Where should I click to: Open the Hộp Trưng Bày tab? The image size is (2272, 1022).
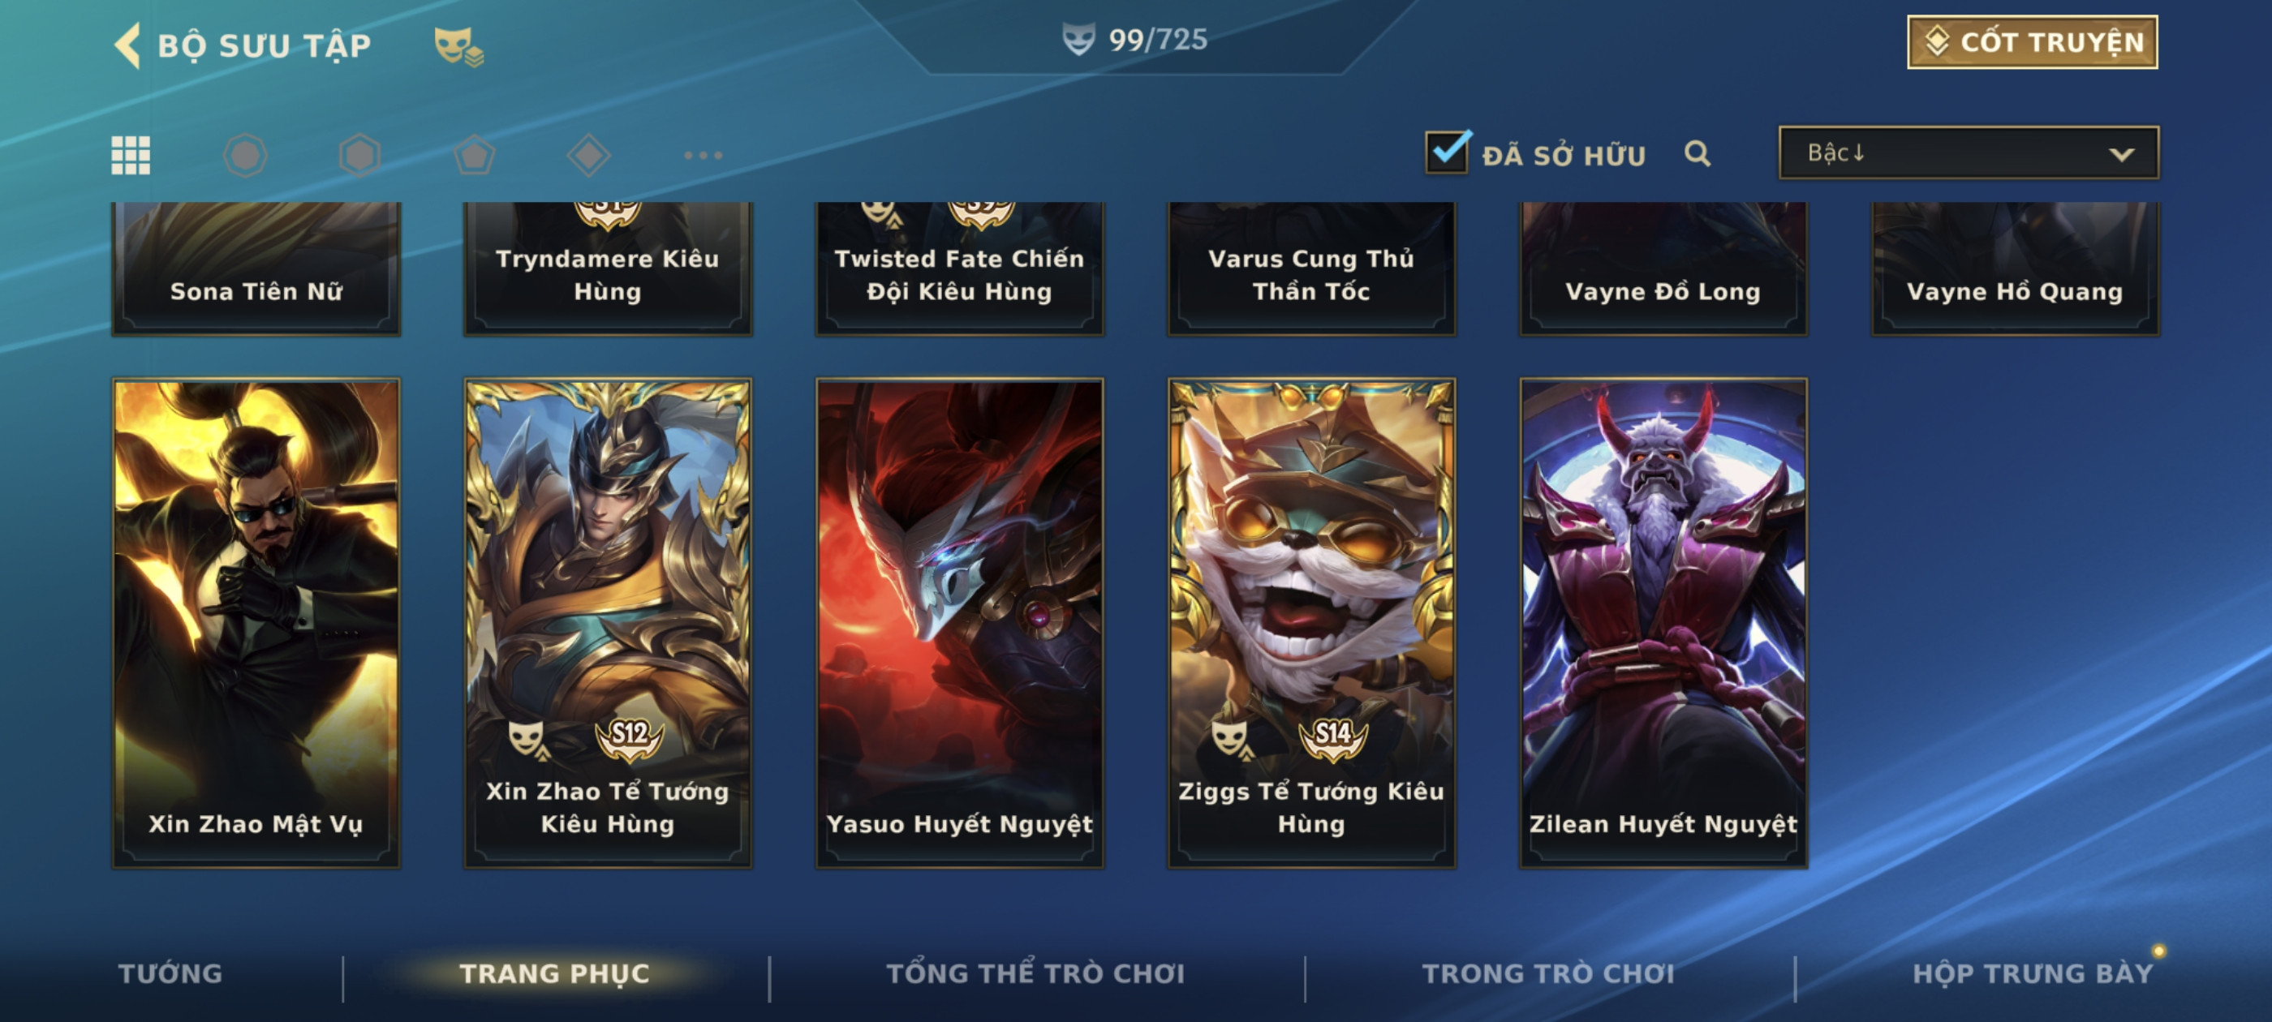[2032, 973]
